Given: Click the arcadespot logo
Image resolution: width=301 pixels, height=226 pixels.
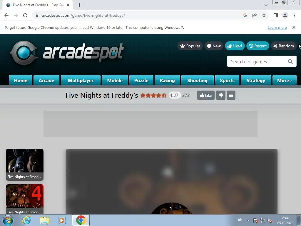Looking at the screenshot, I should pyautogui.click(x=67, y=53).
